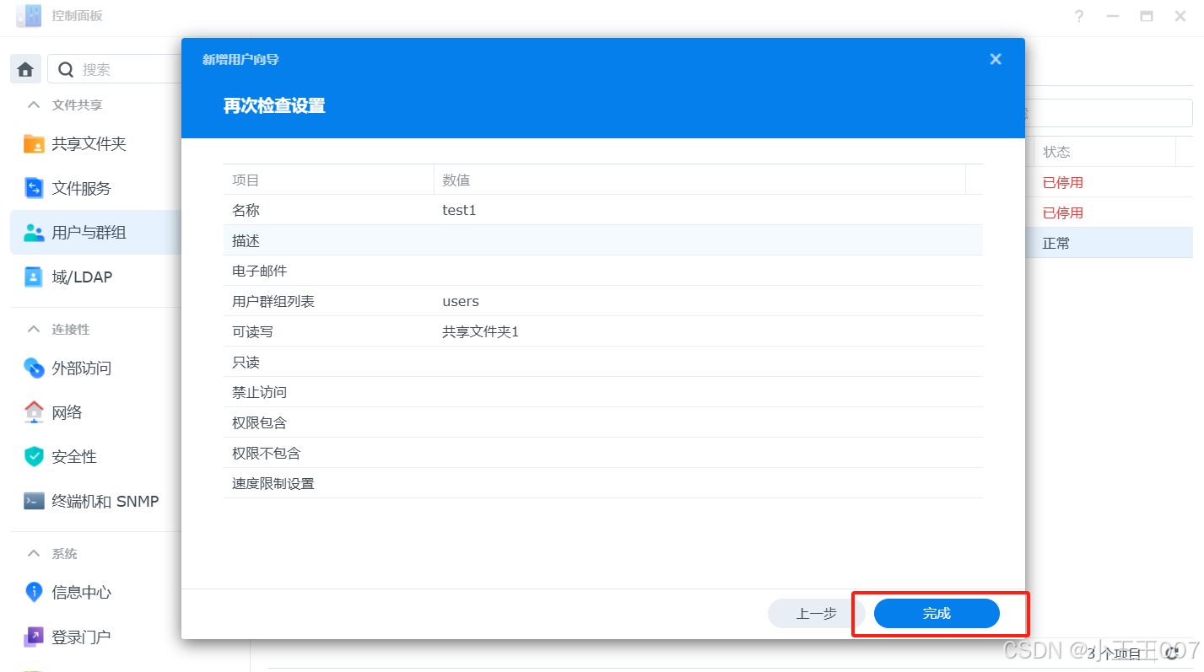Close the 新增用户向导 wizard dialog
The height and width of the screenshot is (672, 1204).
(996, 59)
